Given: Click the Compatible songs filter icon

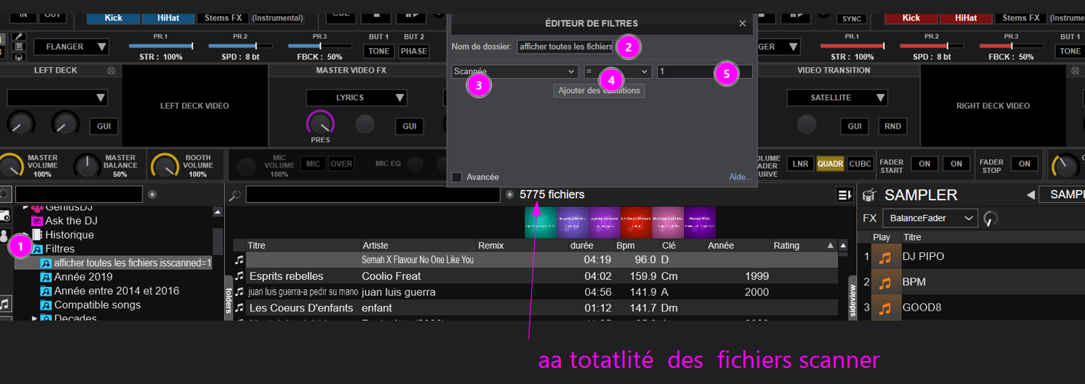Looking at the screenshot, I should [x=46, y=305].
